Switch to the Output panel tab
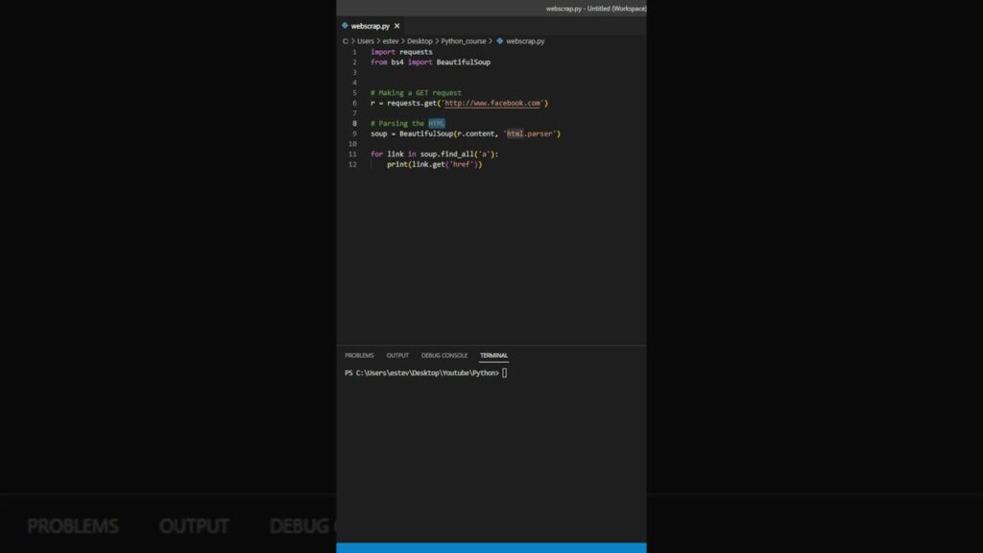 pos(397,355)
